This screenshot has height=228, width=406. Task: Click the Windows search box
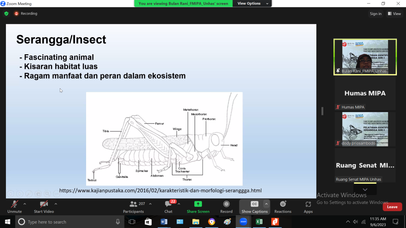[69, 222]
